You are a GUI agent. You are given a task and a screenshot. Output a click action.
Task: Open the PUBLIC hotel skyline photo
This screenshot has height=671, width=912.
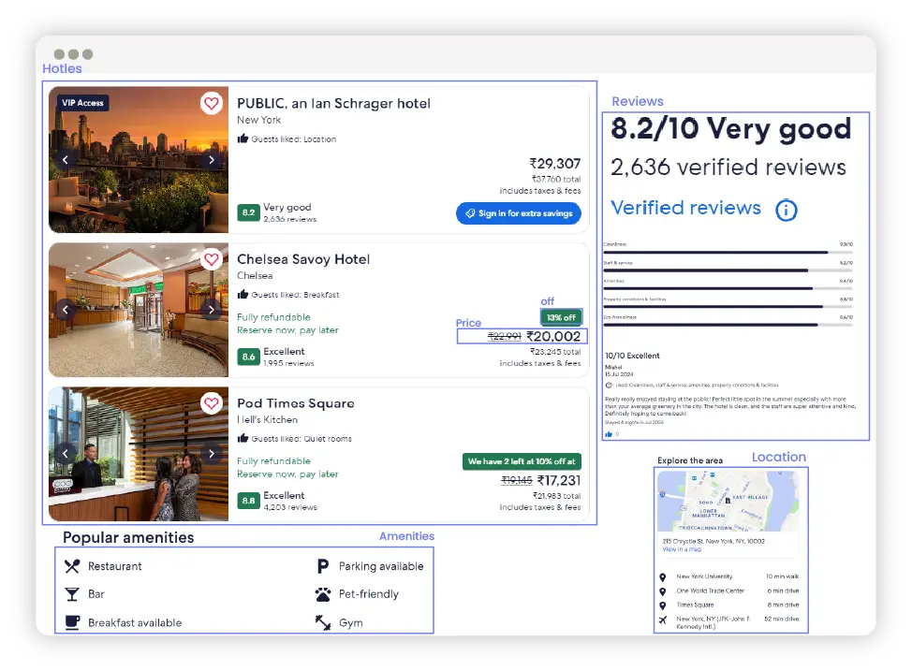click(139, 160)
